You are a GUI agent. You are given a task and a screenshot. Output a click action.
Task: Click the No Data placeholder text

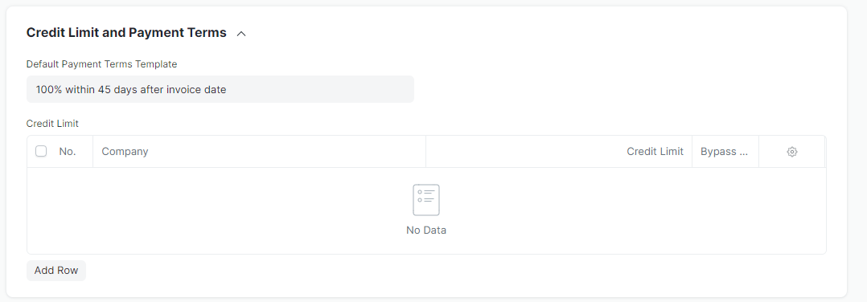pos(426,231)
